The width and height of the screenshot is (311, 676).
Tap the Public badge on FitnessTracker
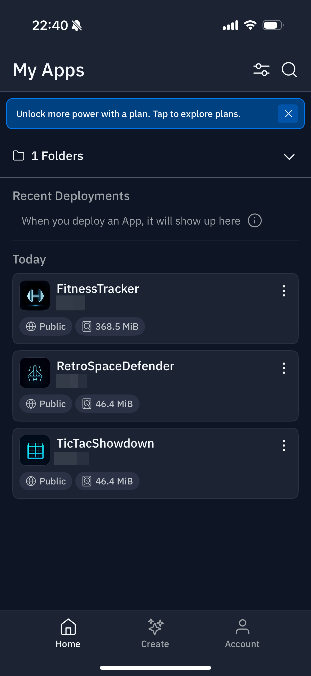pos(46,326)
